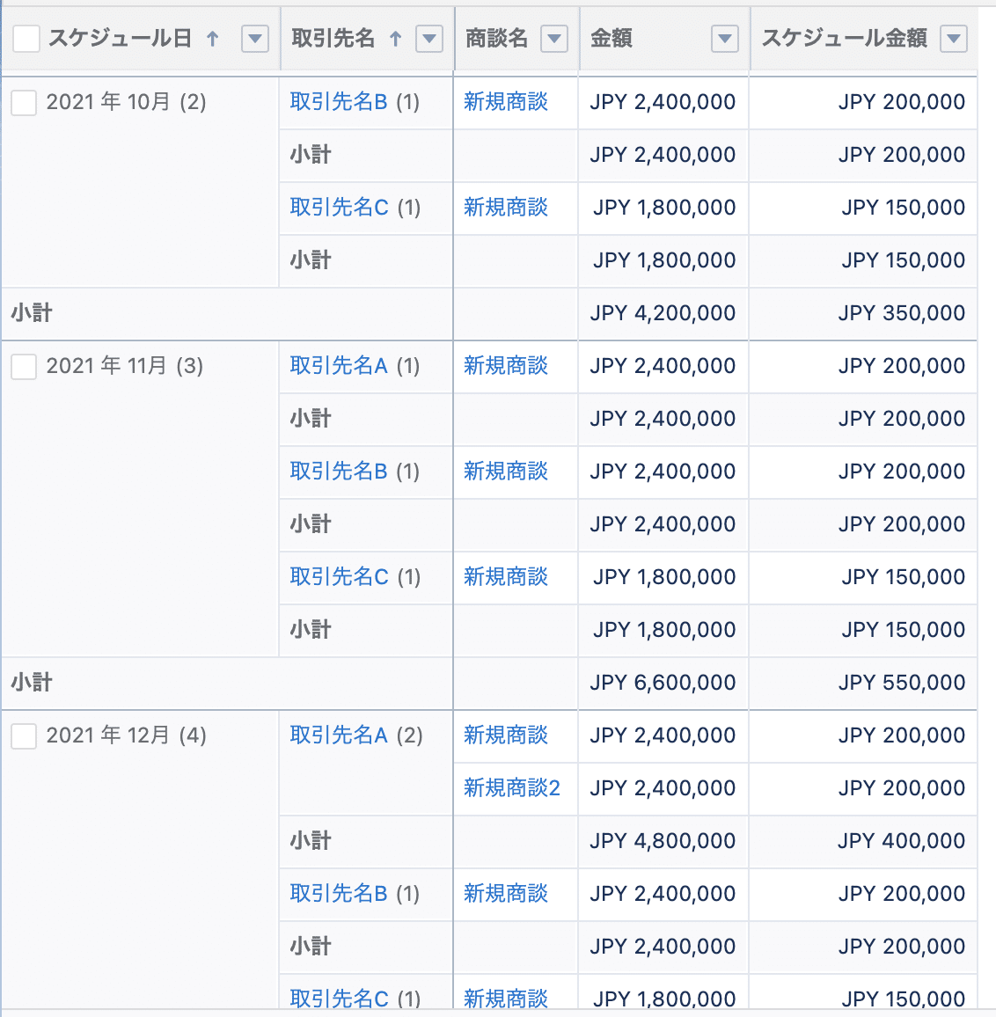
Task: Open 商談名 column dropdown menu
Action: click(x=554, y=39)
